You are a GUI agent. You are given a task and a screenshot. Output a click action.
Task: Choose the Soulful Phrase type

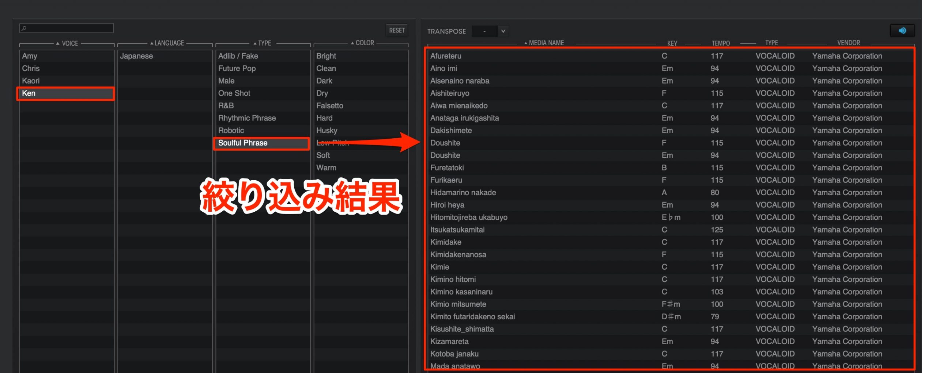263,143
